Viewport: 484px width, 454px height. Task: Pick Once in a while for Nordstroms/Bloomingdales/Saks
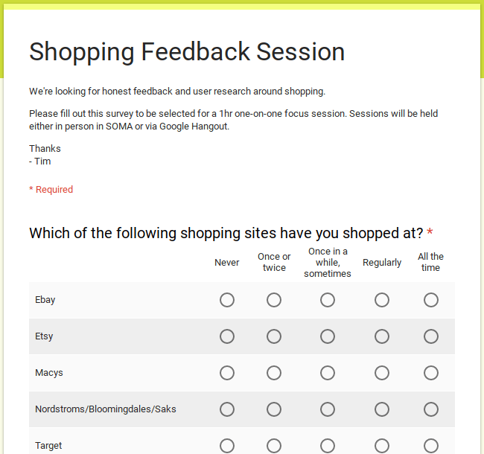click(x=328, y=409)
